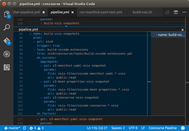The width and height of the screenshot is (189, 131).
Task: Open the Source Control view with 7 changes
Action: pyautogui.click(x=7, y=41)
